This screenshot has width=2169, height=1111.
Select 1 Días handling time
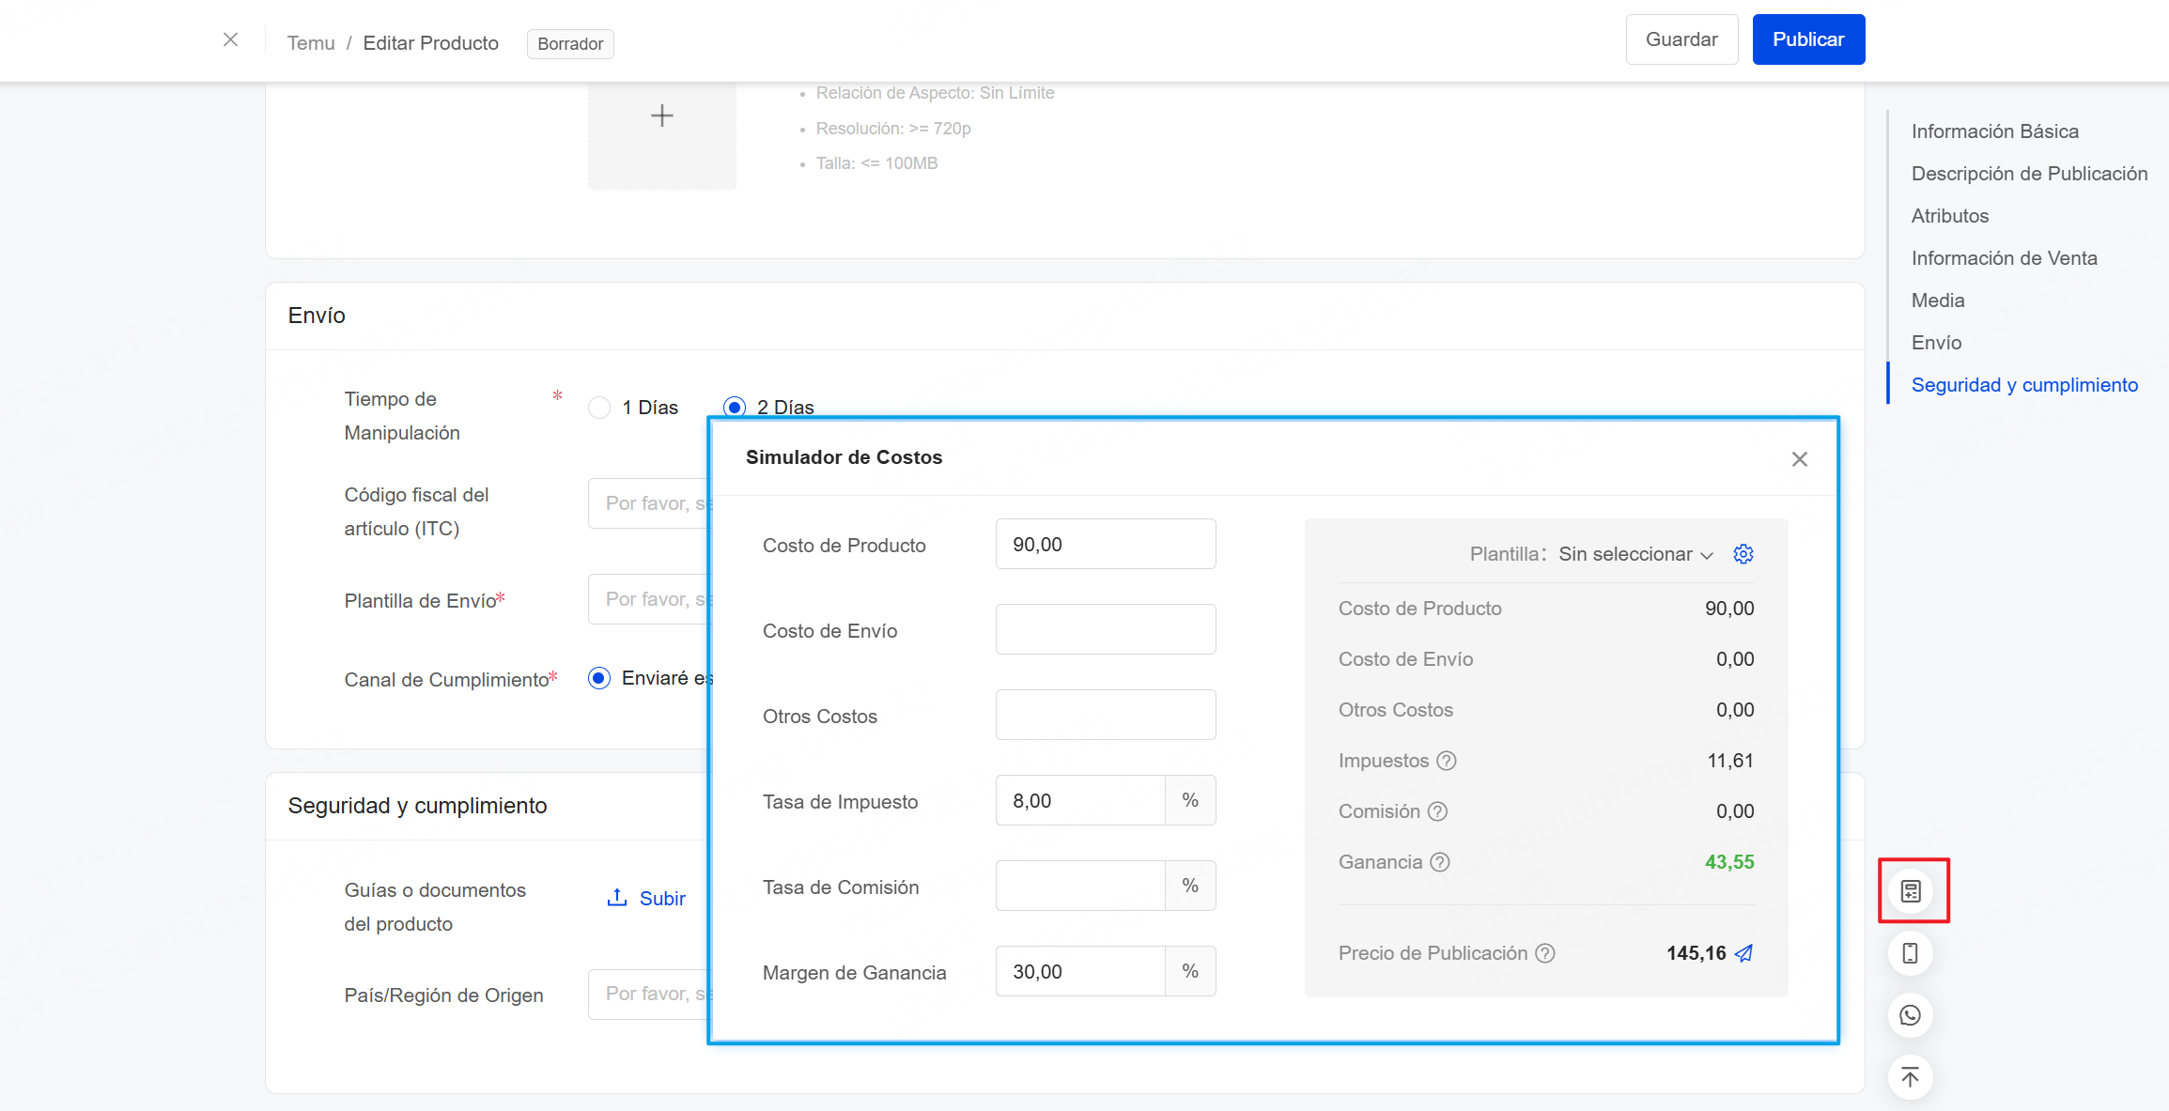pyautogui.click(x=599, y=408)
